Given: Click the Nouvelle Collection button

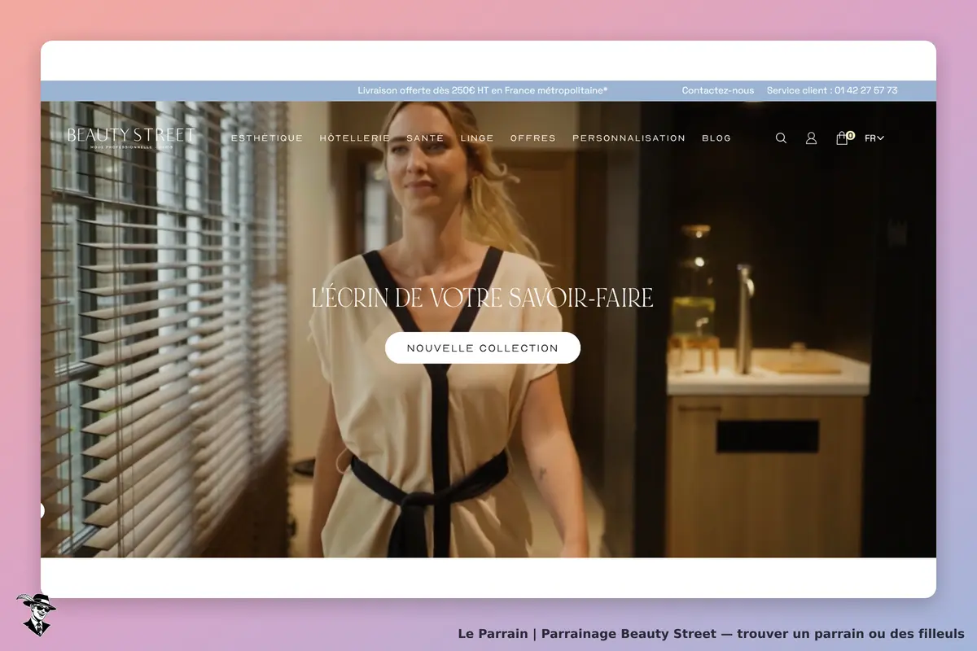Looking at the screenshot, I should [x=483, y=347].
